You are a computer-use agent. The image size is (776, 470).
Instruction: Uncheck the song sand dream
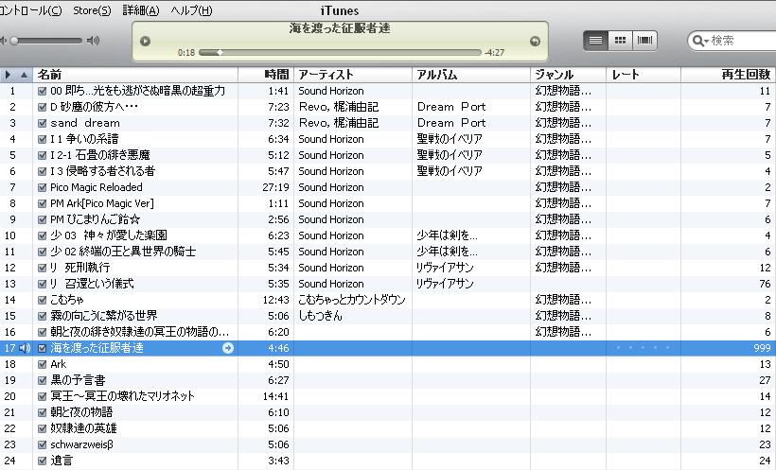(42, 123)
